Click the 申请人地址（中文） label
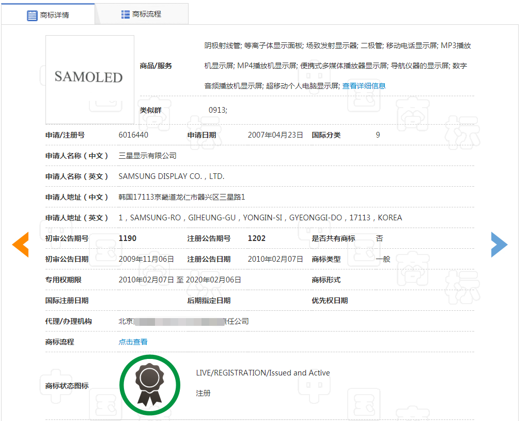Screen dimensions: 528x421 click(x=77, y=197)
